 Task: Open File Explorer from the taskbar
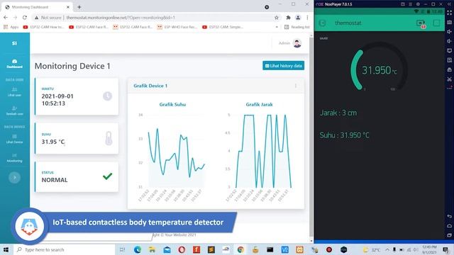click(152, 249)
